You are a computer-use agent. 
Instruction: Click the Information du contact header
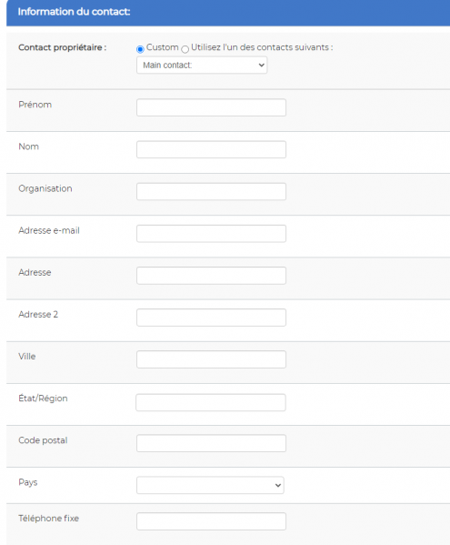click(x=74, y=12)
